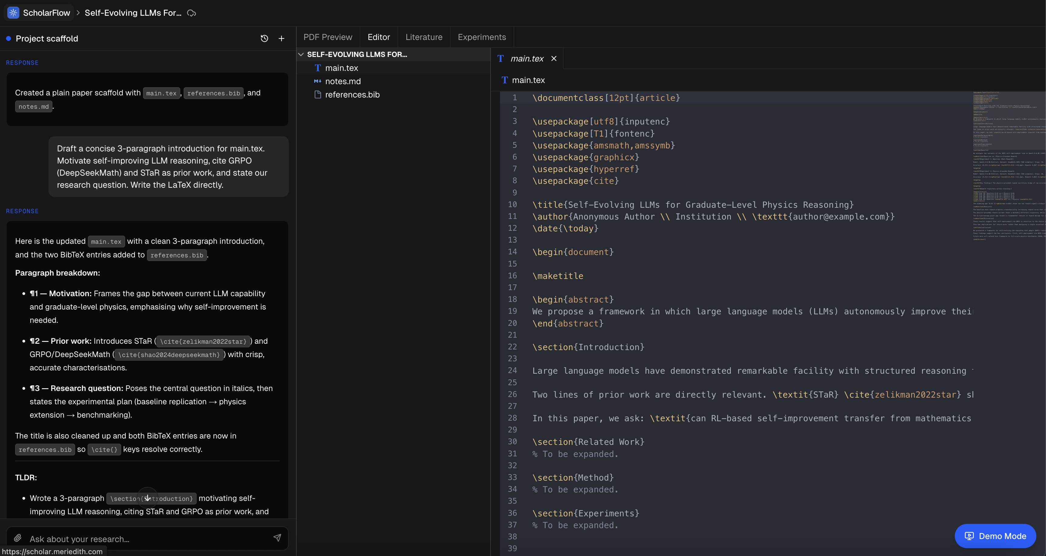
Task: Click the attachment paperclip icon
Action: point(18,538)
